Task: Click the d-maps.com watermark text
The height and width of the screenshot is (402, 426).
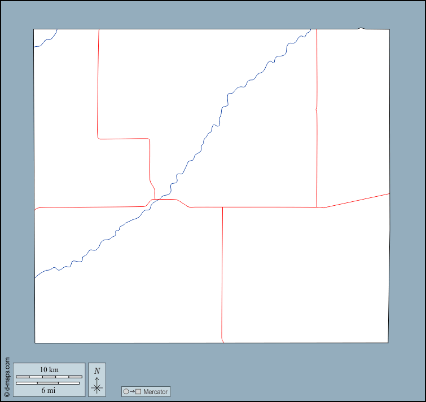Action: click(7, 373)
